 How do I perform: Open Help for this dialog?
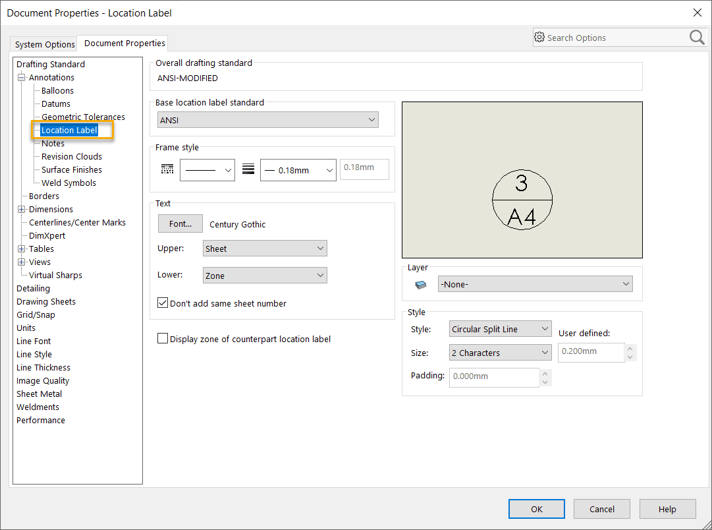click(x=667, y=509)
